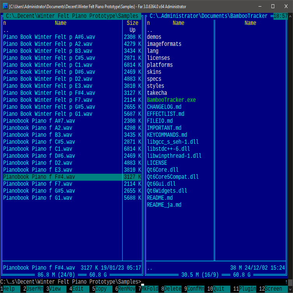Select BambooTracker.exe
Image resolution: width=293 pixels, height=293 pixels.
coord(171,100)
